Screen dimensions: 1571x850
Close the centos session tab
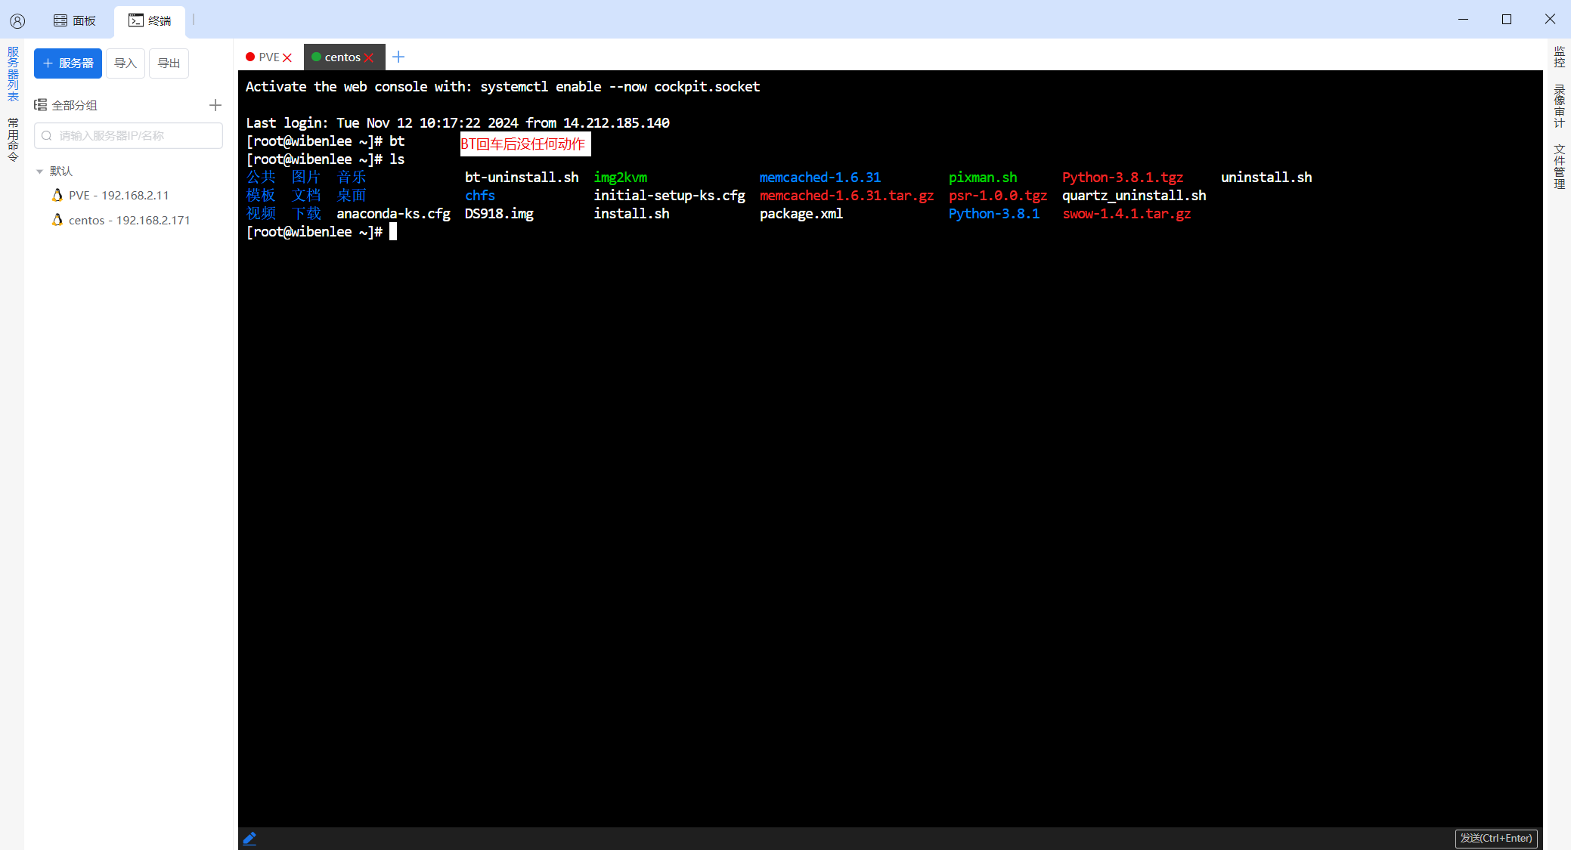point(369,57)
